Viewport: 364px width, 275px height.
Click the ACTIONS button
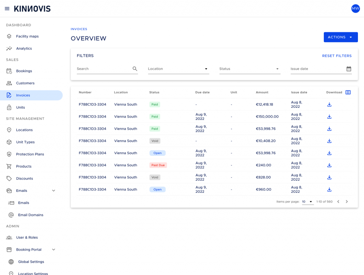coord(341,37)
